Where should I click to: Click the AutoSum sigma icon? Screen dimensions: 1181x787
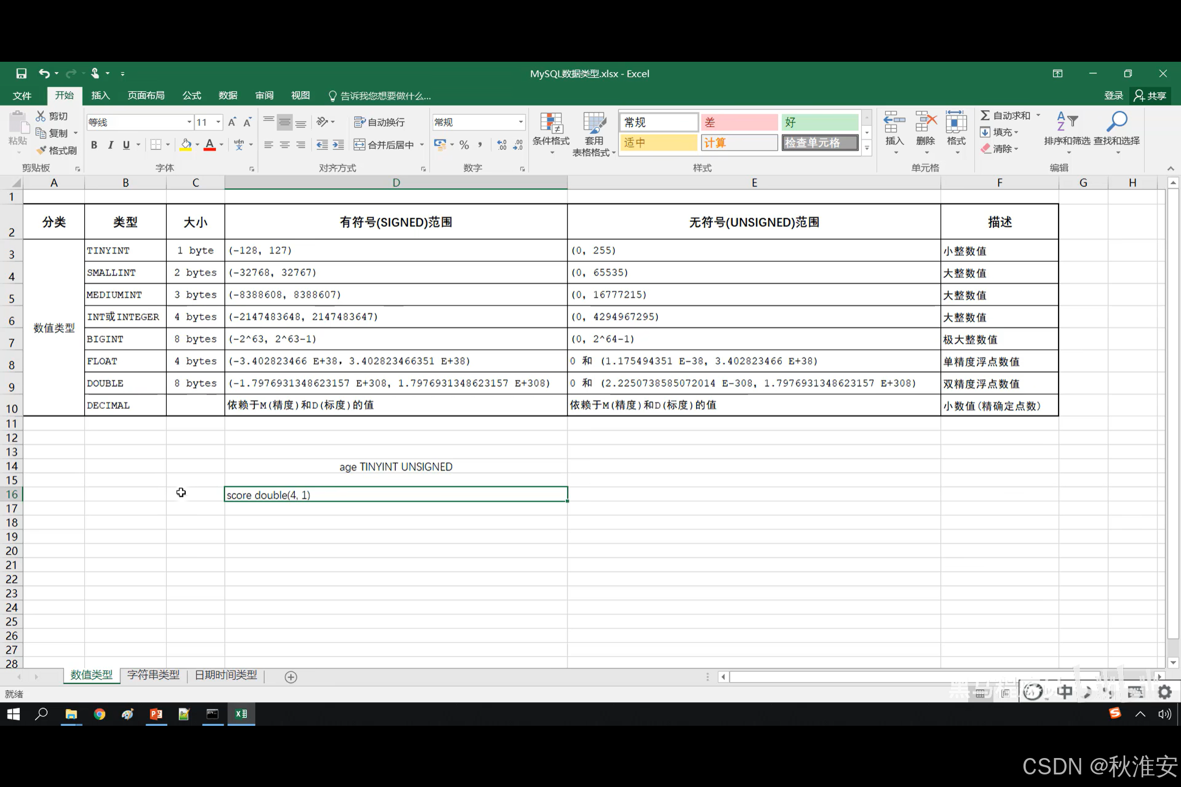(985, 115)
